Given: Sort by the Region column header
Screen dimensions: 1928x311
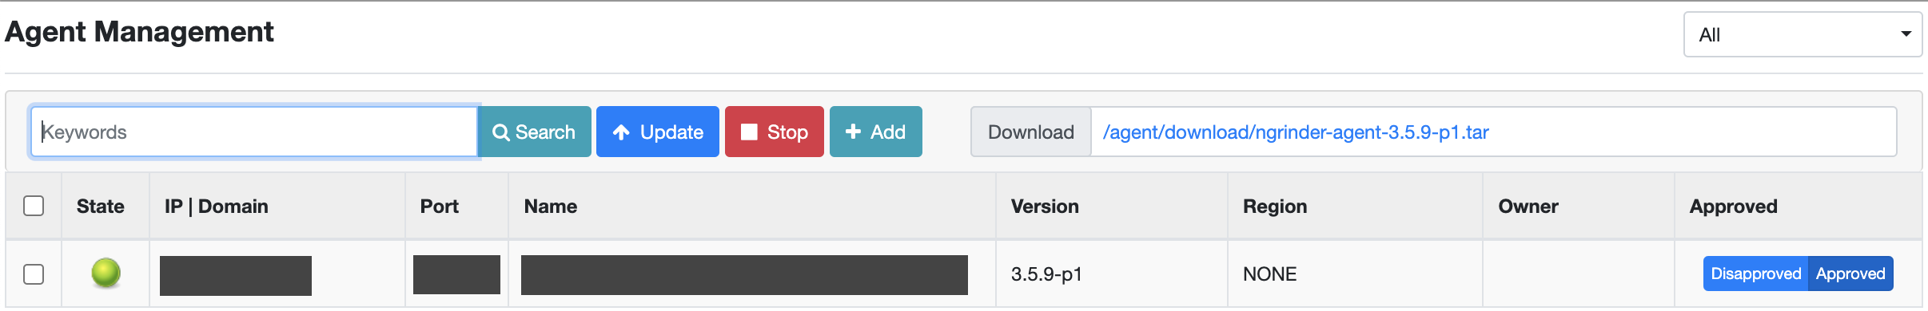Looking at the screenshot, I should point(1275,207).
